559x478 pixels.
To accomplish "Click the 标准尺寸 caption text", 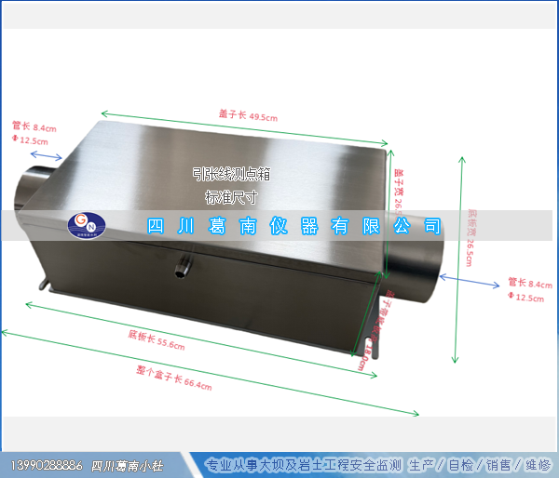I will [x=229, y=196].
